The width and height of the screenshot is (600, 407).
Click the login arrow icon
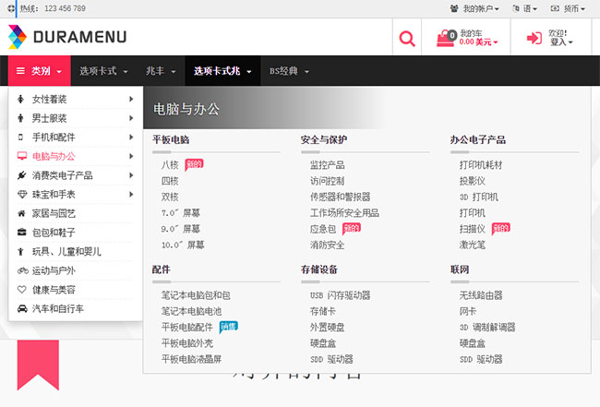pyautogui.click(x=534, y=39)
